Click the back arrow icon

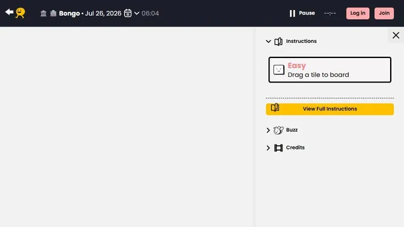click(9, 12)
